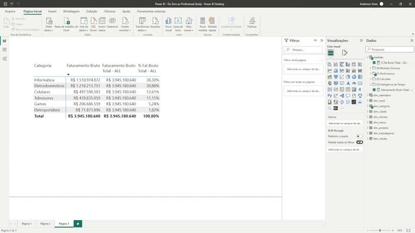The height and width of the screenshot is (233, 415).
Task: Add a new report page
Action: [x=78, y=224]
